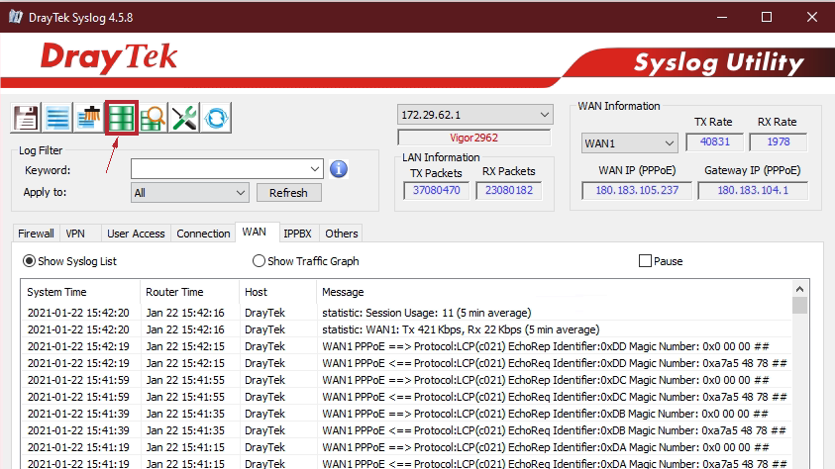Click the save log floppy disk icon
The image size is (835, 469).
[26, 118]
